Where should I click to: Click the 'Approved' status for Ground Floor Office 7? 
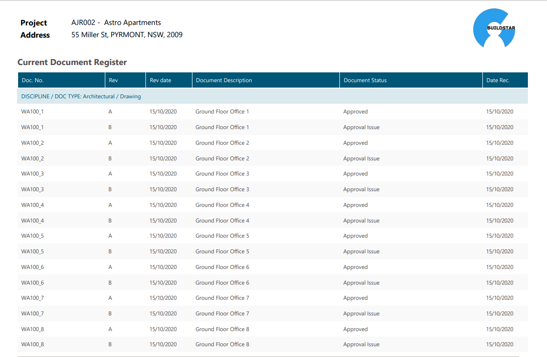click(x=356, y=298)
